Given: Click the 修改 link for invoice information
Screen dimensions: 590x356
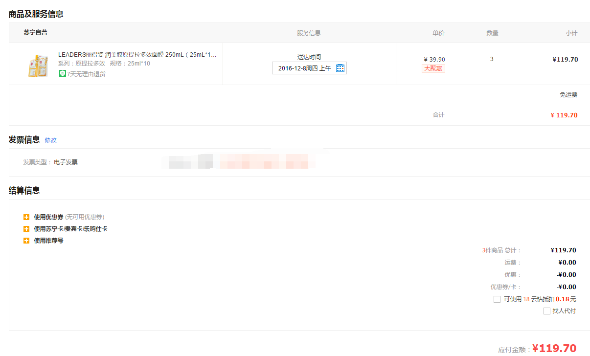Looking at the screenshot, I should (51, 140).
